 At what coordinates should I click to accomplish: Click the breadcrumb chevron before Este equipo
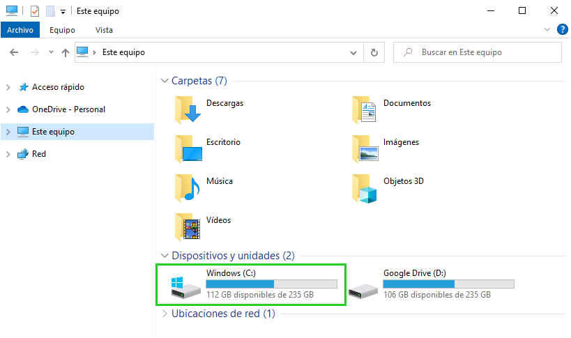[94, 52]
